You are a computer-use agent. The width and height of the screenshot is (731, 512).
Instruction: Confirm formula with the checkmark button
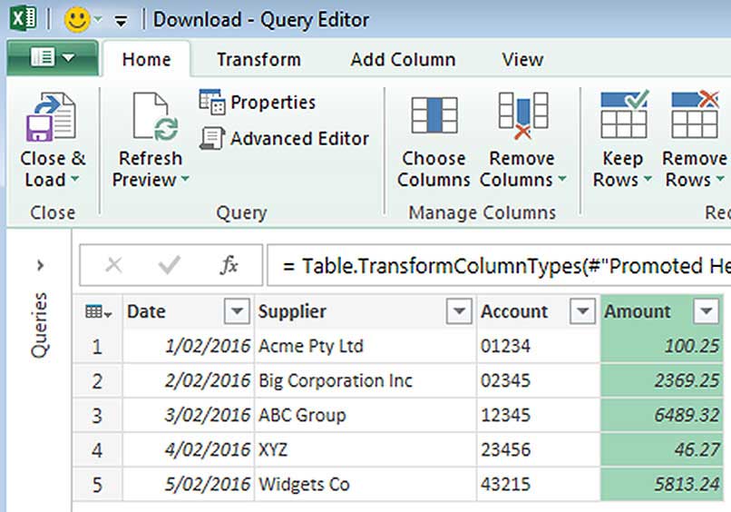170,265
